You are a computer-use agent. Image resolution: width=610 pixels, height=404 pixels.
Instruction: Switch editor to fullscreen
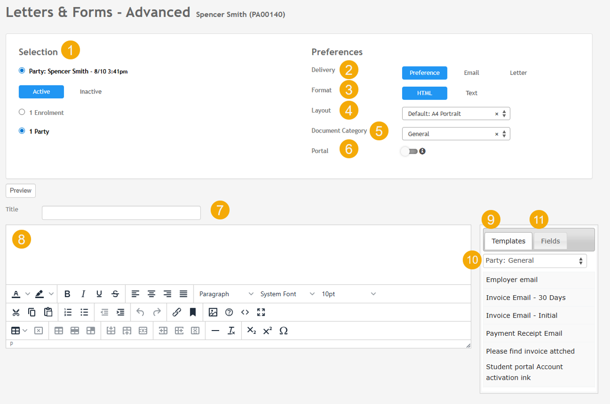tap(261, 312)
